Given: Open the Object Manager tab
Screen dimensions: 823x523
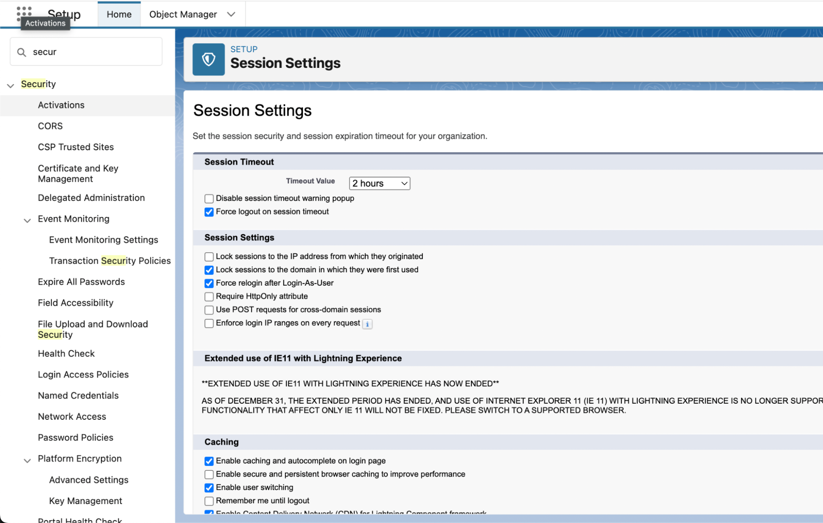Looking at the screenshot, I should [x=183, y=14].
